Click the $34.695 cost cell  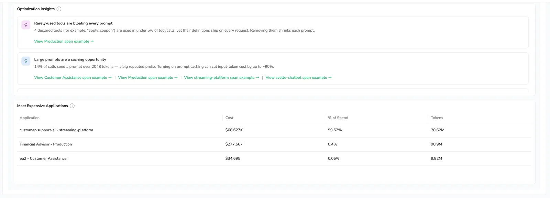coord(233,158)
